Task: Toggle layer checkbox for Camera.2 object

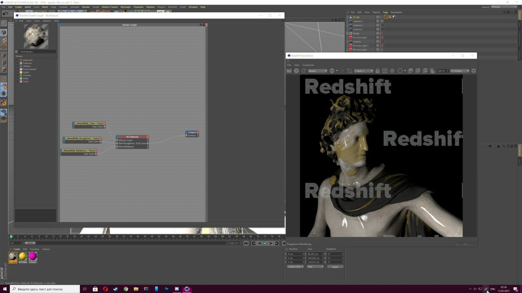Action: click(x=378, y=25)
